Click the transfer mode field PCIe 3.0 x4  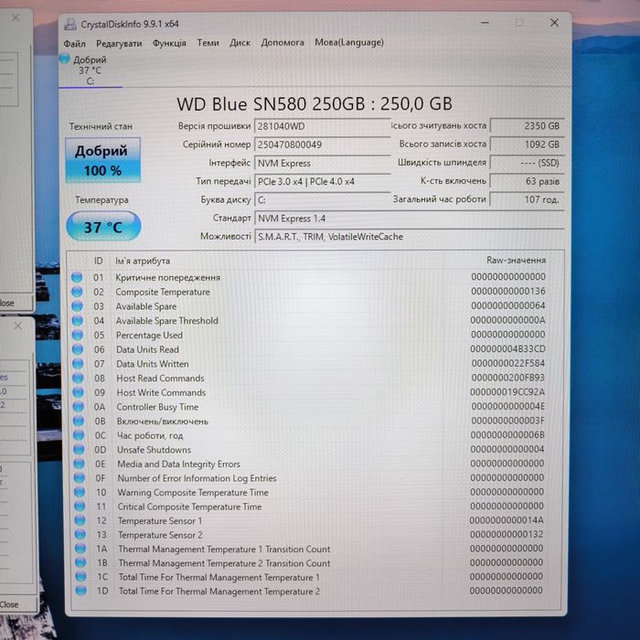tap(322, 182)
